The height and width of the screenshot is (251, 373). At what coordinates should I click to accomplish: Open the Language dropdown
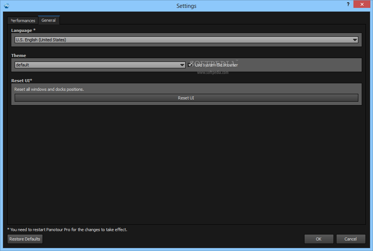(x=186, y=40)
